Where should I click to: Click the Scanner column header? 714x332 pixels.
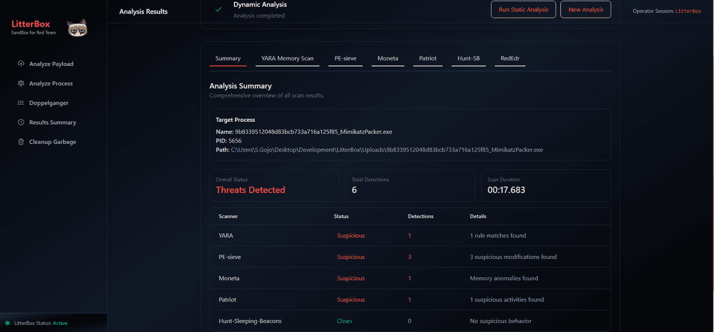click(228, 216)
